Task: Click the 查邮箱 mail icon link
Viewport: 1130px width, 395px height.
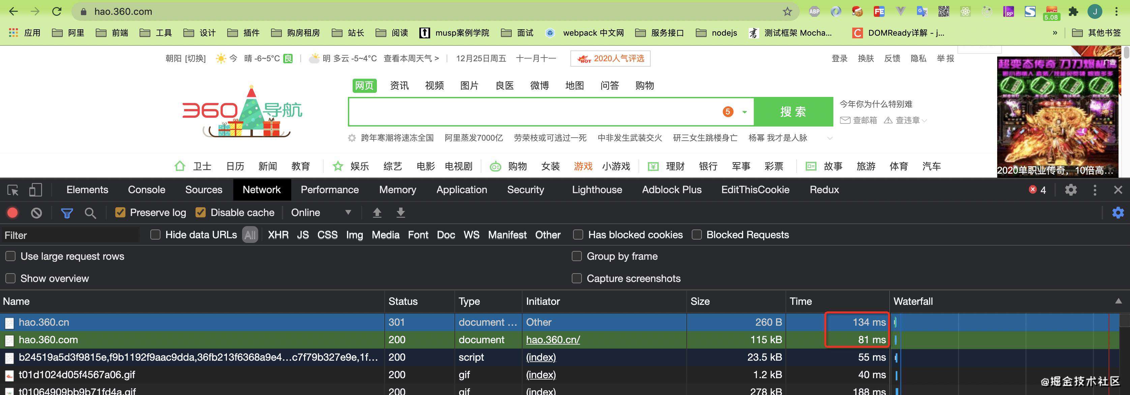Action: pyautogui.click(x=858, y=120)
